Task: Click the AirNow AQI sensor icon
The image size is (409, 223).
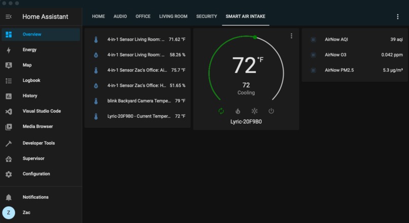Action: tap(313, 39)
